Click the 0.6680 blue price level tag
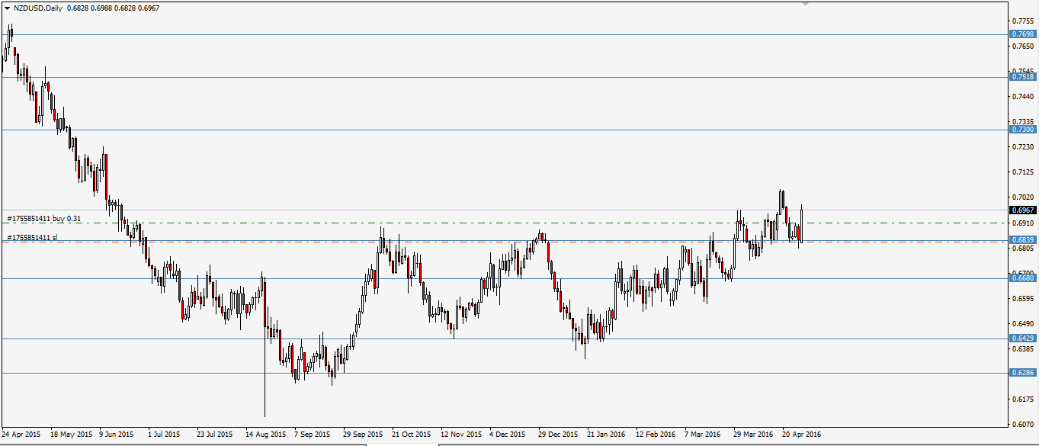This screenshot has width=1039, height=446. 1022,278
